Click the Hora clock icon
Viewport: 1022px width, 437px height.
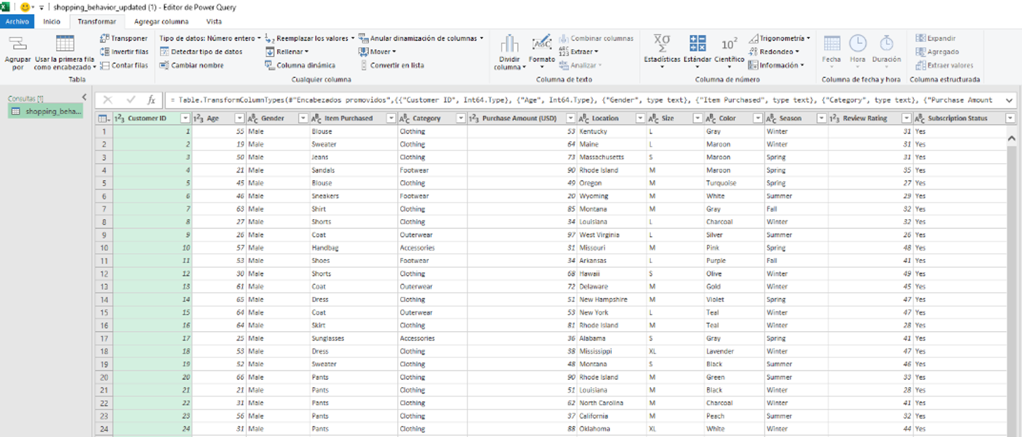pos(857,44)
